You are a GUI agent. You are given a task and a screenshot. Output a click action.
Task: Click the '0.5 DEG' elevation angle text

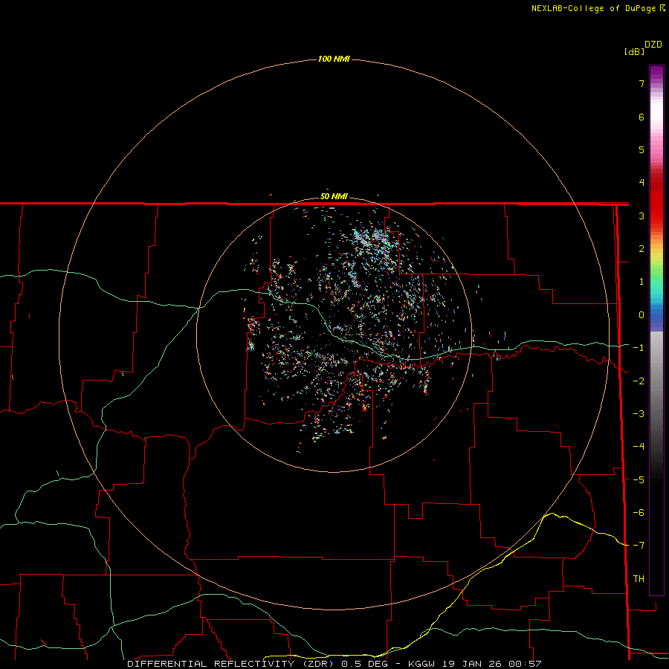pos(364,664)
